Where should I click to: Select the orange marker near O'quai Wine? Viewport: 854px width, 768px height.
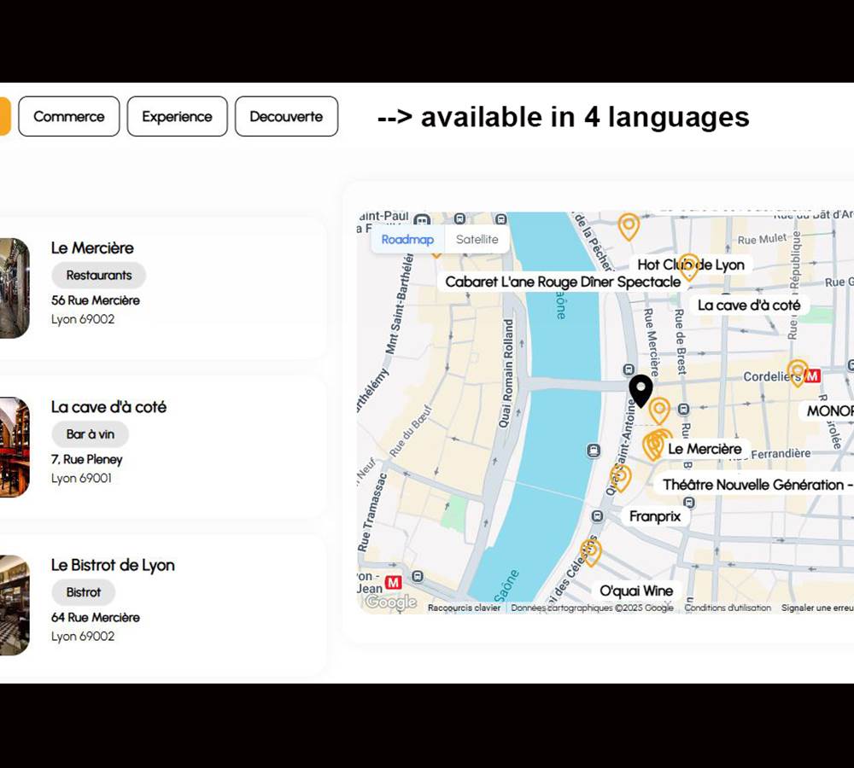[x=590, y=550]
